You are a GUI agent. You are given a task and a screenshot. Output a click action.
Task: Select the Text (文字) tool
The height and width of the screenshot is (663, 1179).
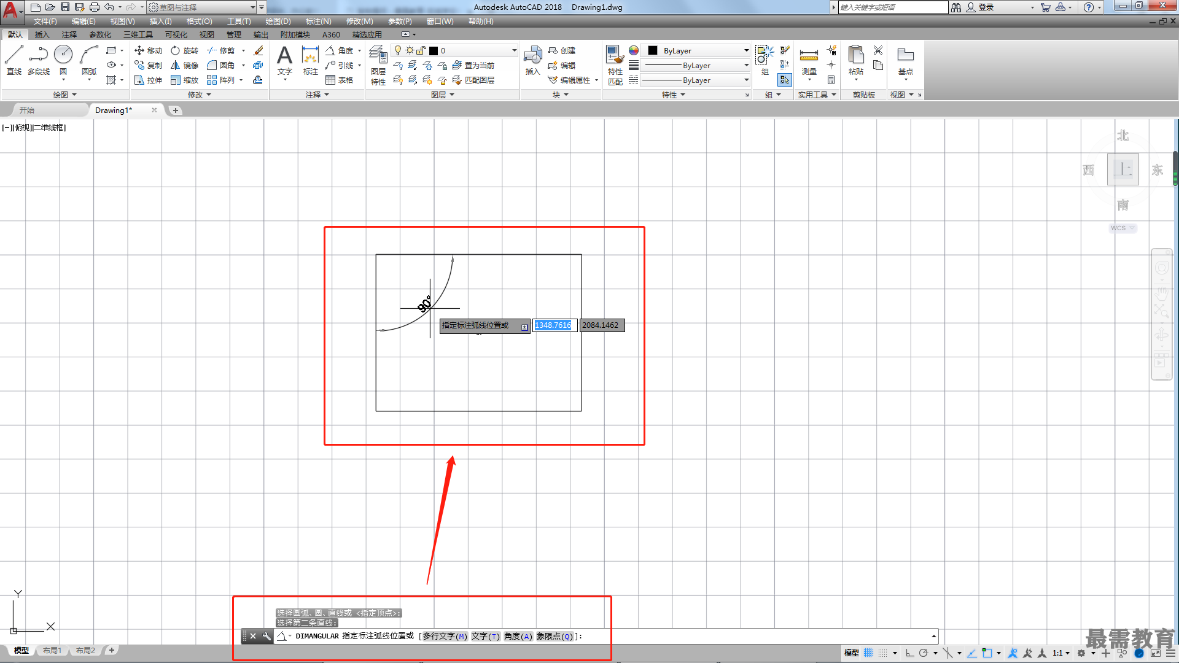pyautogui.click(x=284, y=60)
